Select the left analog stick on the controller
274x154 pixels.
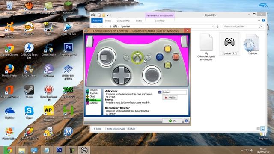click(107, 57)
